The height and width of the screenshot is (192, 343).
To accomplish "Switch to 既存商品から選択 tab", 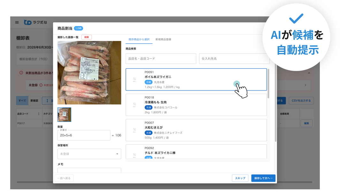I will [x=139, y=39].
